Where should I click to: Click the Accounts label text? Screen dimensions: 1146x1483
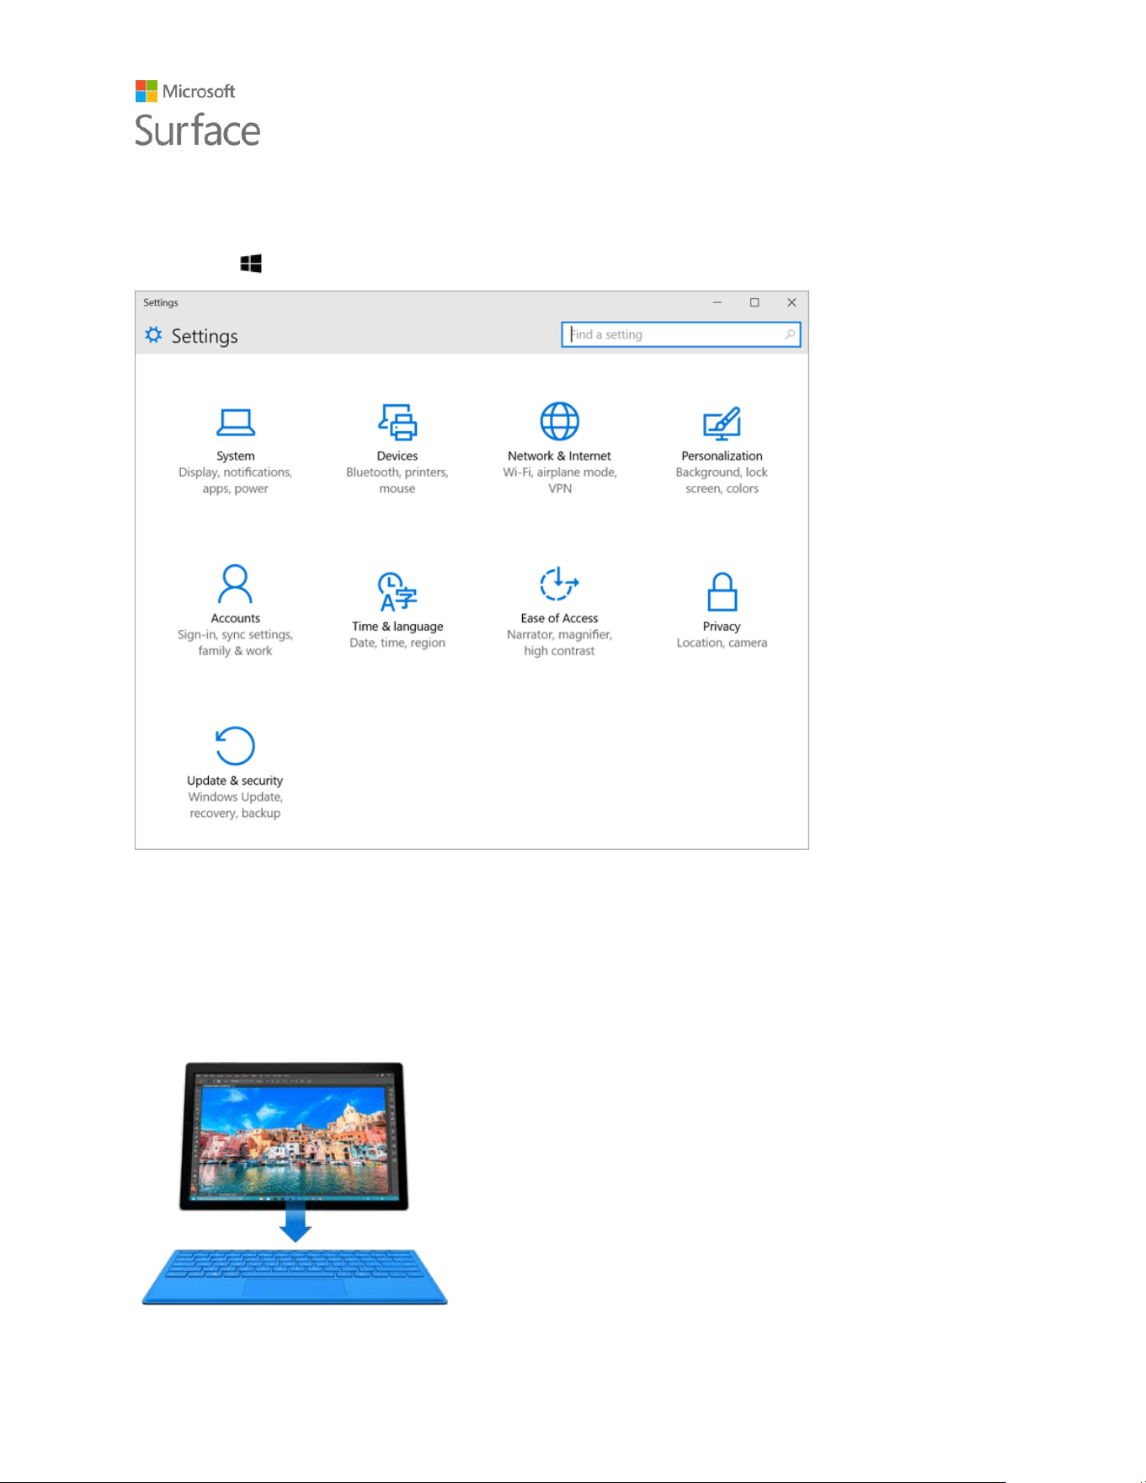pyautogui.click(x=235, y=618)
